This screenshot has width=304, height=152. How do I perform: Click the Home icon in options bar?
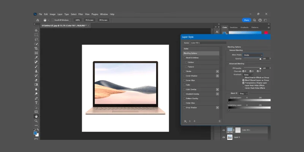point(38,20)
